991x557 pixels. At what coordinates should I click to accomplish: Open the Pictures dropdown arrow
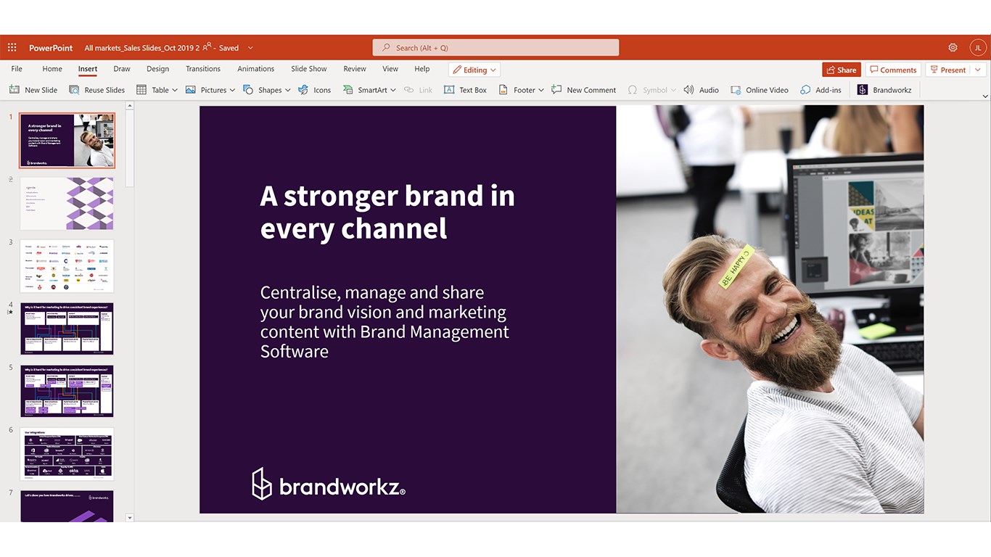click(232, 91)
